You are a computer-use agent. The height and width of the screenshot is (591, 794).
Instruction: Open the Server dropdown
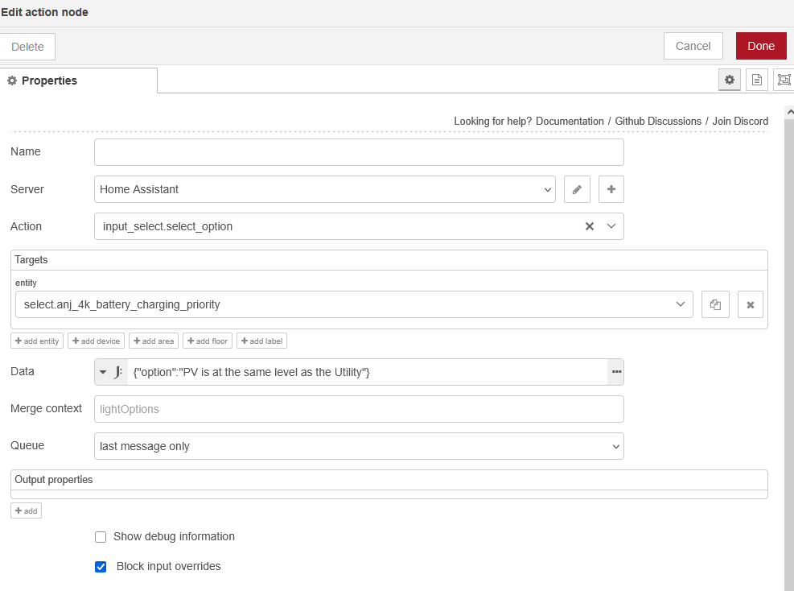(324, 189)
